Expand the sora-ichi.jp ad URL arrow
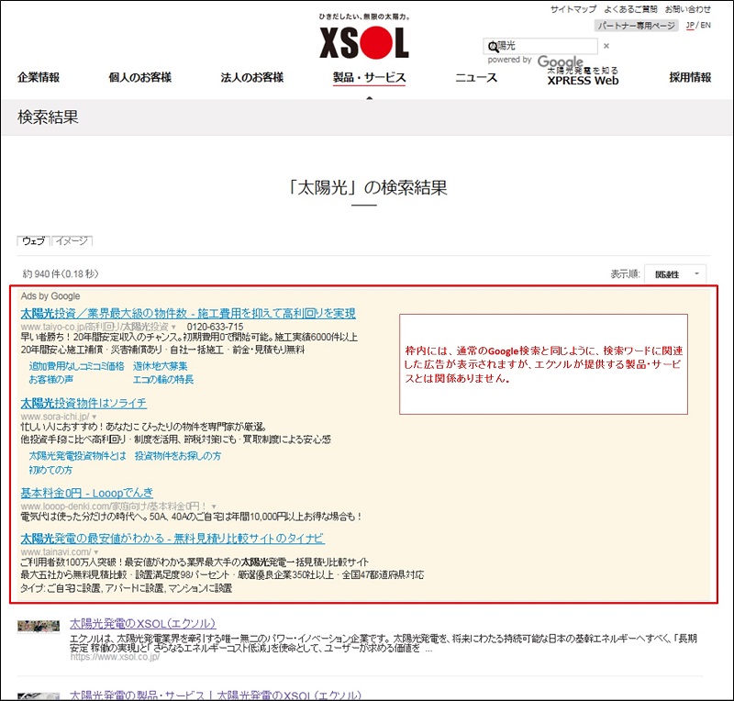 pos(95,417)
